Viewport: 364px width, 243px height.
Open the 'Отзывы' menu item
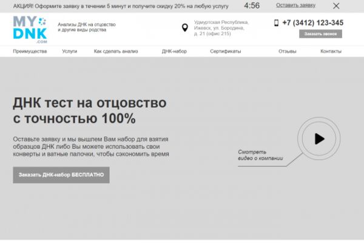tap(288, 52)
